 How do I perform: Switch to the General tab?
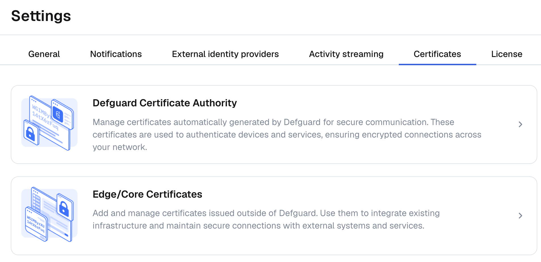(x=44, y=54)
